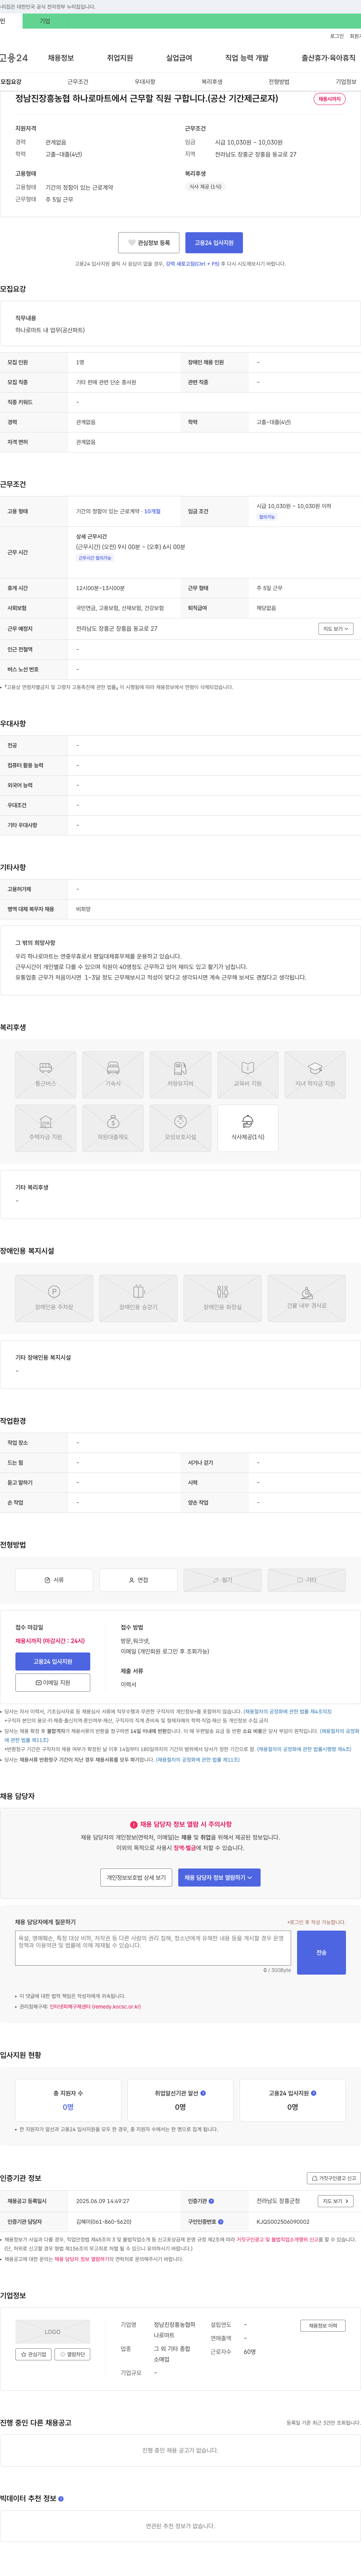Screen dimensions: 361x2576
Task: Click the 건물 내부 경사로 icon
Action: pyautogui.click(x=306, y=1298)
